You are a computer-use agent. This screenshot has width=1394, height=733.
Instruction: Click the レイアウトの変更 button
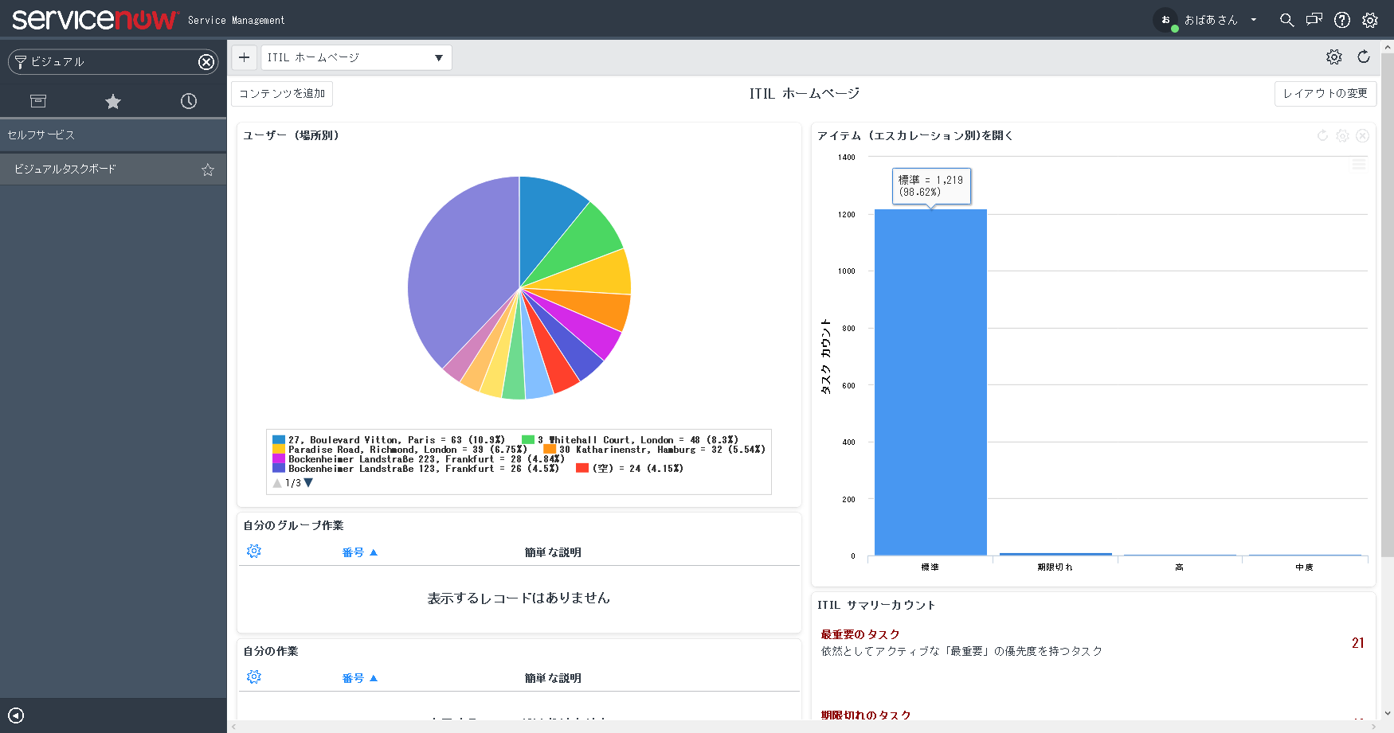(1325, 93)
